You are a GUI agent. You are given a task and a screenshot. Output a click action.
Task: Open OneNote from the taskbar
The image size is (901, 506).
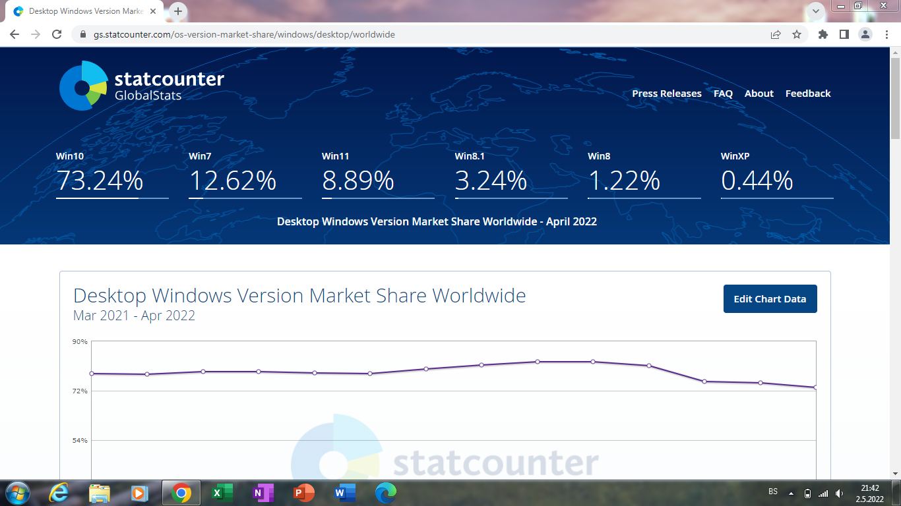click(263, 493)
